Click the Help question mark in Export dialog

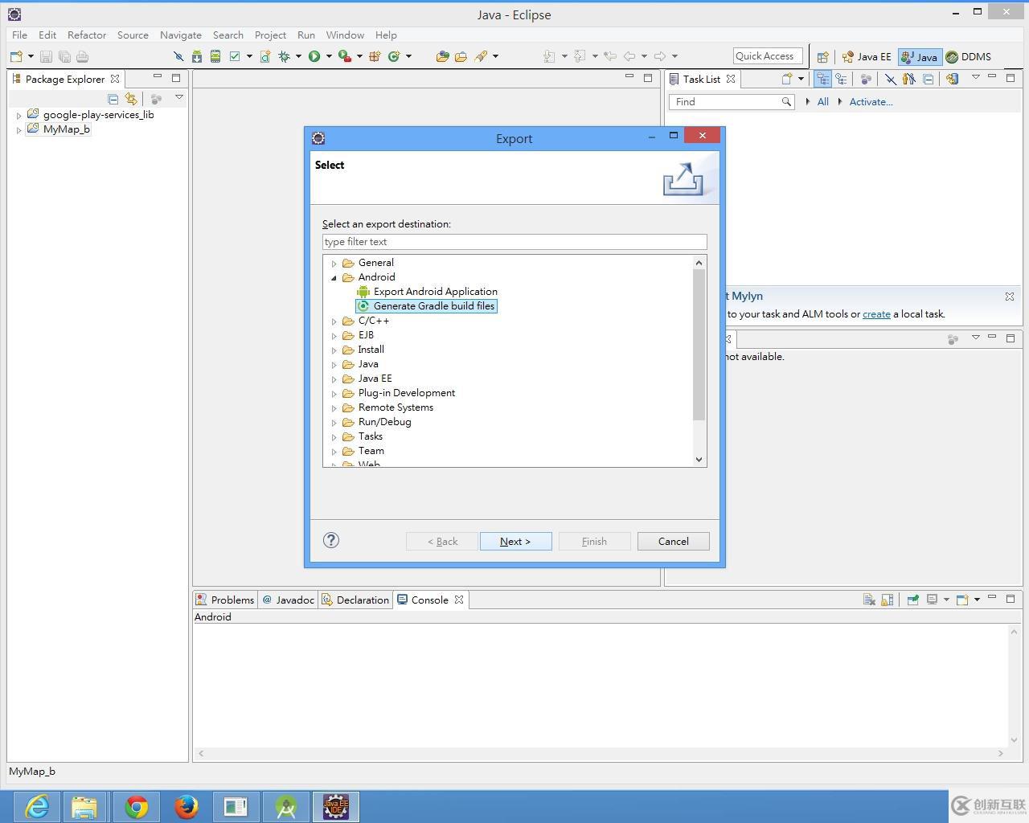click(331, 540)
